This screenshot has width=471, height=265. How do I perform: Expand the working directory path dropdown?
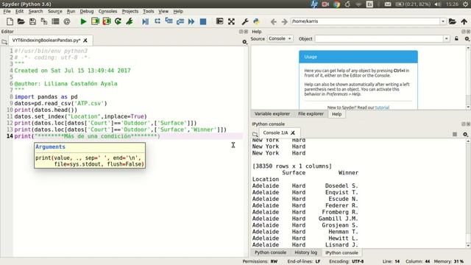(x=443, y=21)
